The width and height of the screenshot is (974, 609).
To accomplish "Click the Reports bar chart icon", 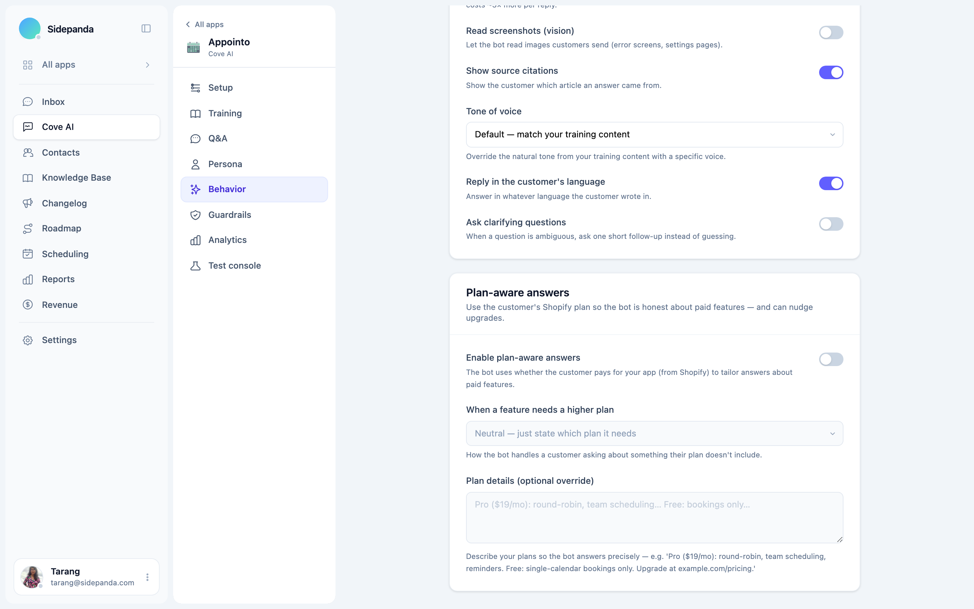I will click(28, 279).
